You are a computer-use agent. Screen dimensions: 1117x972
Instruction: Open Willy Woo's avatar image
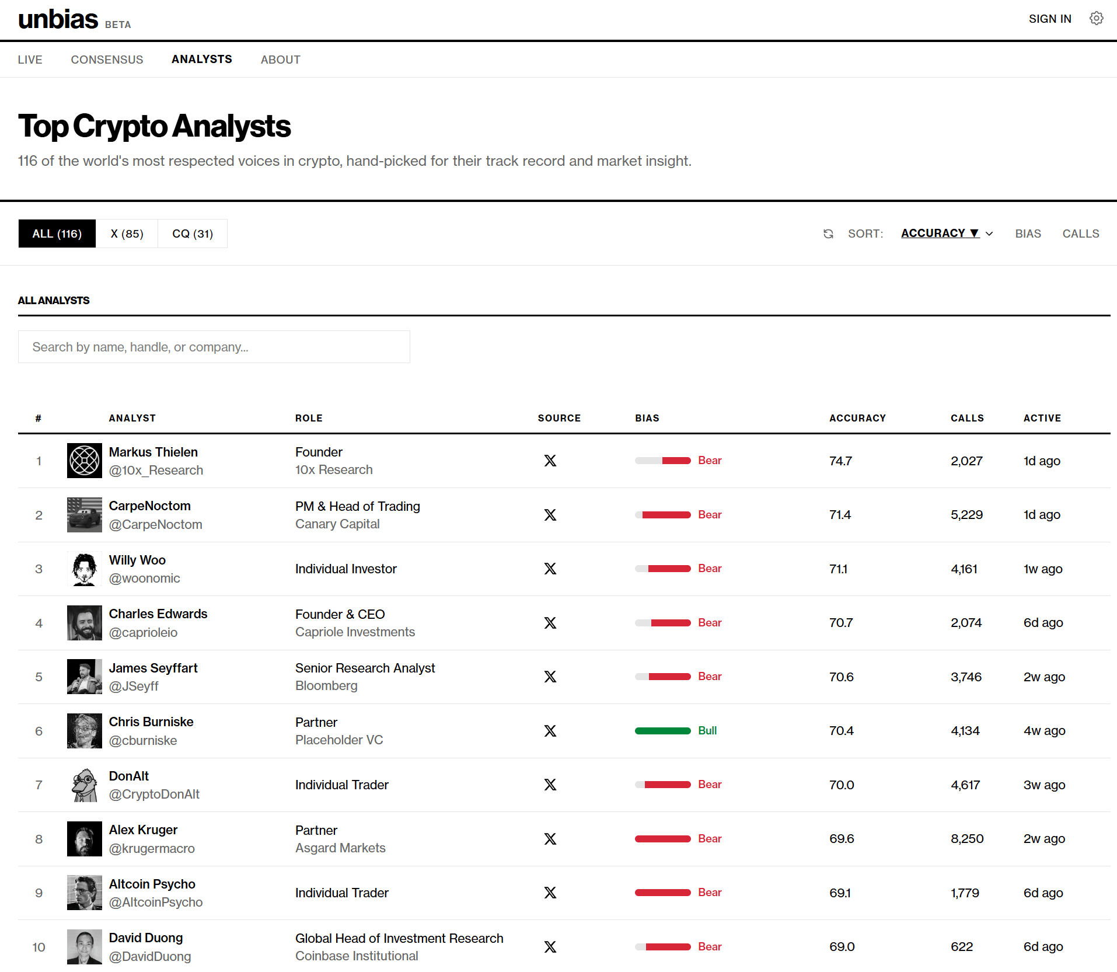(x=85, y=569)
